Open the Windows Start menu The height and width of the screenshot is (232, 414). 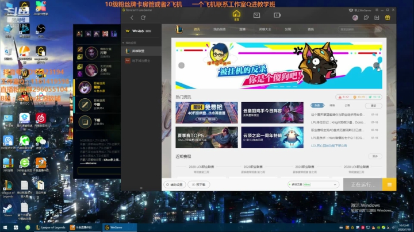point(5,227)
